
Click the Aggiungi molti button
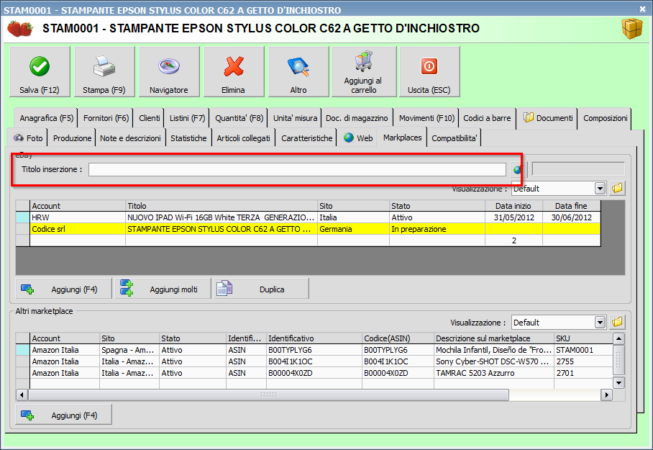pyautogui.click(x=163, y=289)
